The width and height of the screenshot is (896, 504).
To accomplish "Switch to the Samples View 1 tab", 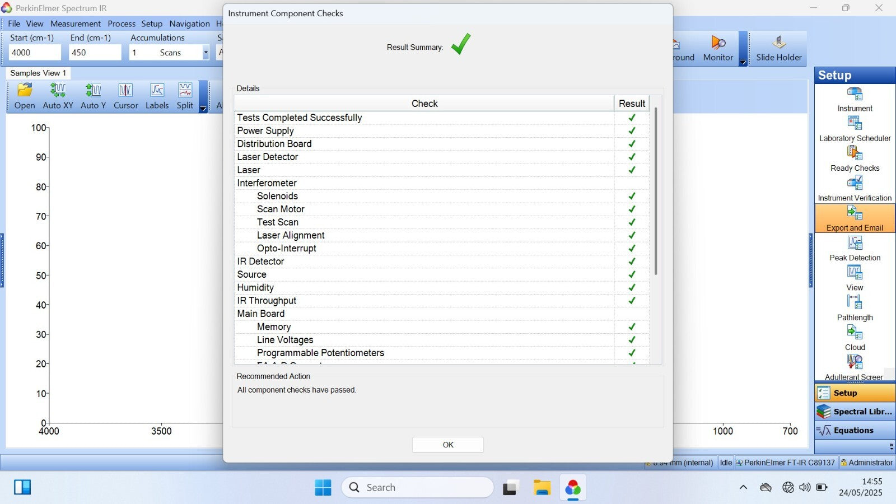I will pos(38,73).
